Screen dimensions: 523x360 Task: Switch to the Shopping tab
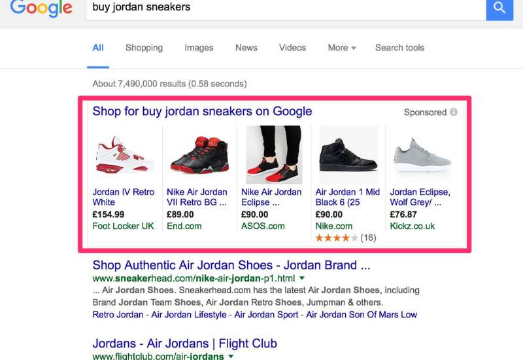[144, 48]
